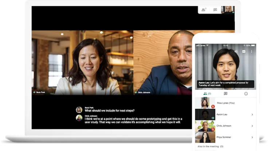
Task: Tap the Carrier signal indicator on phone
Action: coord(201,45)
